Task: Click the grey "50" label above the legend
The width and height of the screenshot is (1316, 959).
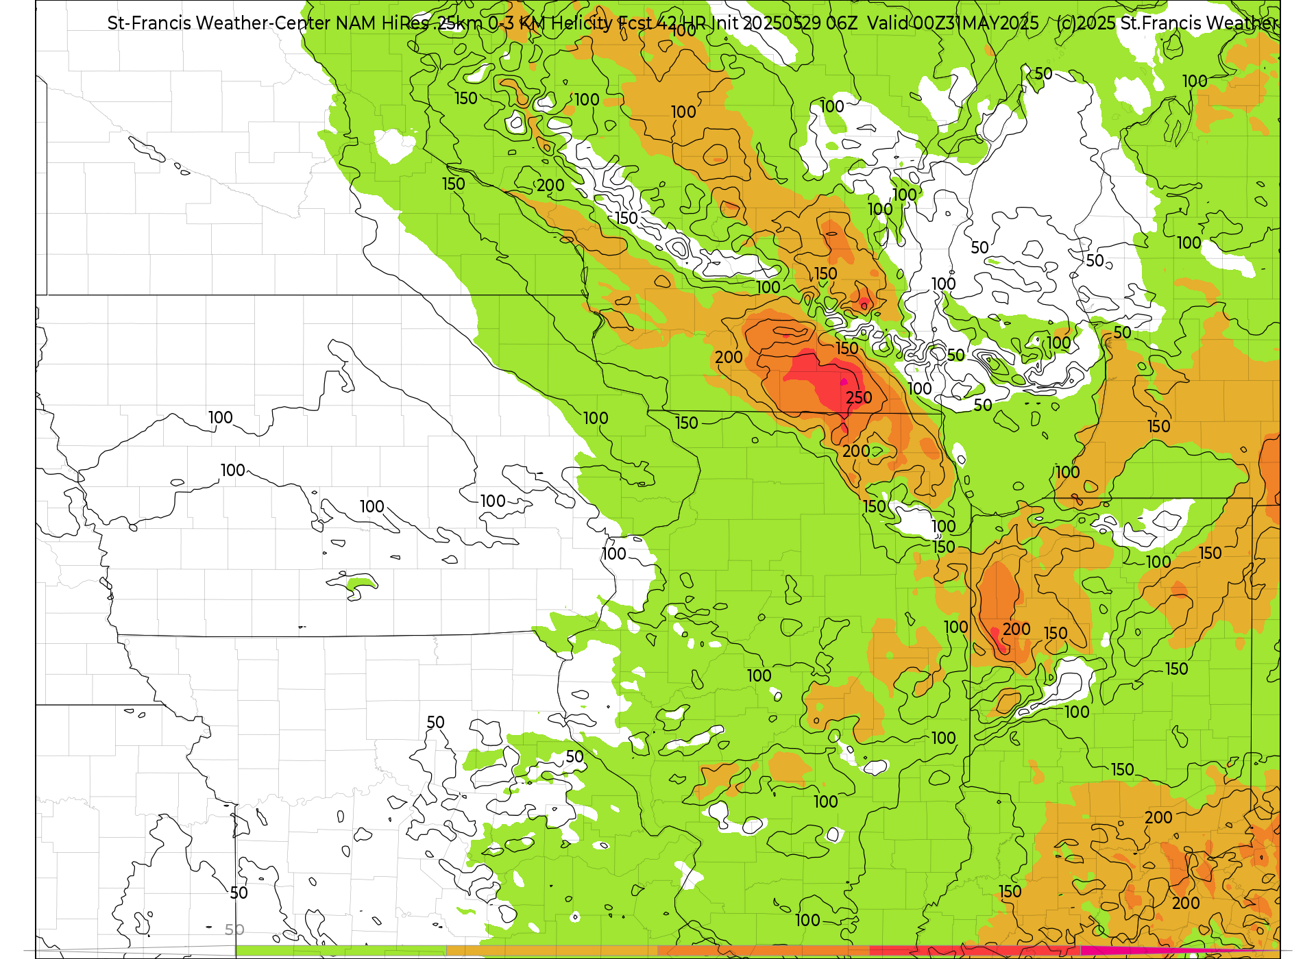Action: click(x=234, y=930)
